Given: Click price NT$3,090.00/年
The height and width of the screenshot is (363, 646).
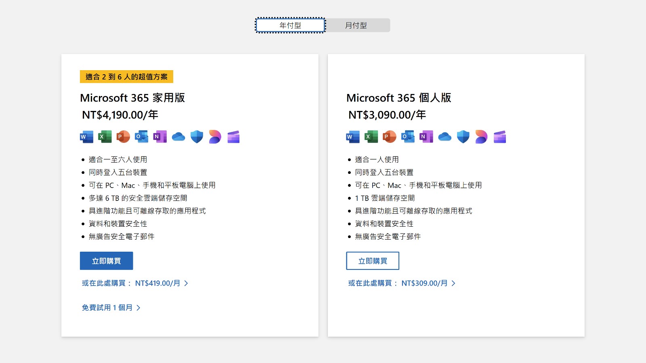Looking at the screenshot, I should (387, 115).
